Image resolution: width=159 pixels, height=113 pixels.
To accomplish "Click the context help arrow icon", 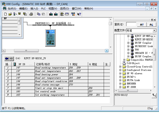I will 79,14.
